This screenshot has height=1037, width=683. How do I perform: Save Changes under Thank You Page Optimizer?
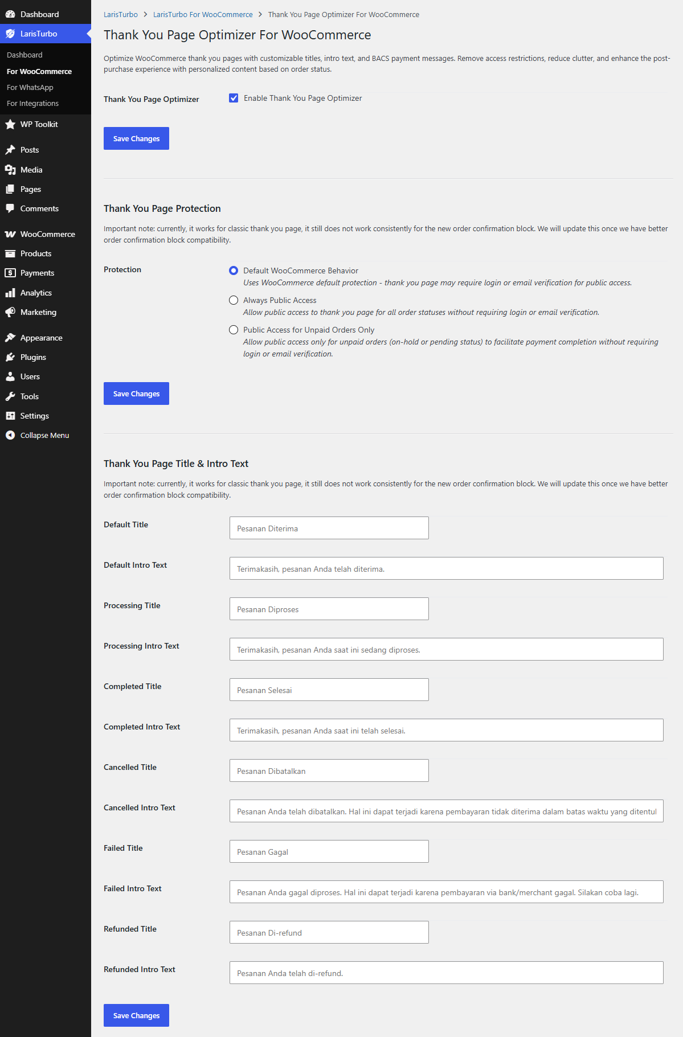coord(136,138)
